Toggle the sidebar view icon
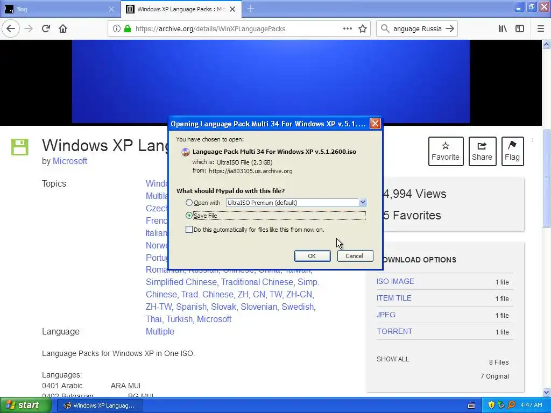The width and height of the screenshot is (551, 413). pyautogui.click(x=520, y=29)
